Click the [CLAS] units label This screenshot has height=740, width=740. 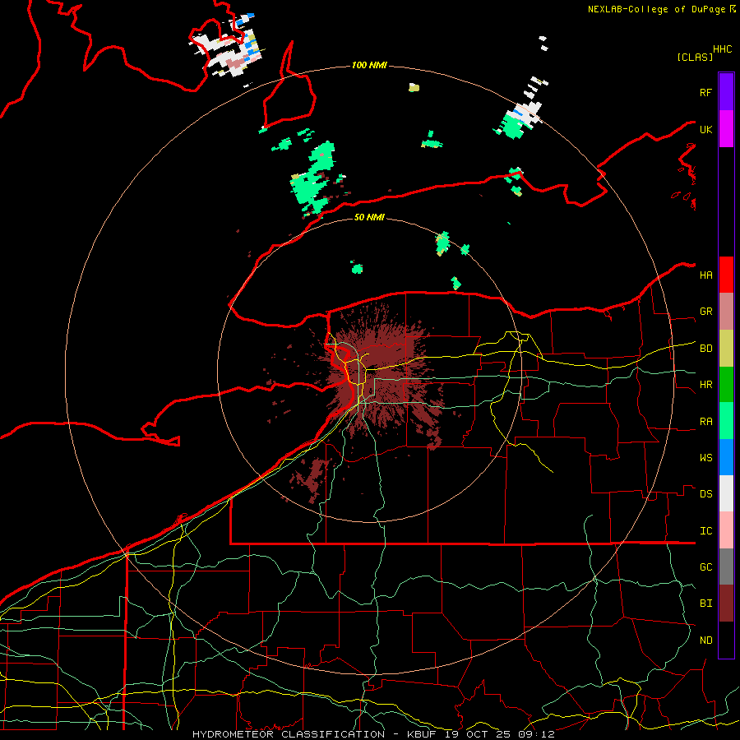[x=695, y=57]
